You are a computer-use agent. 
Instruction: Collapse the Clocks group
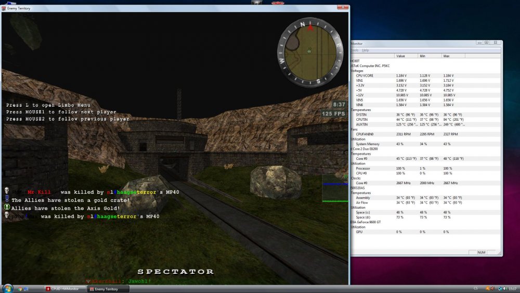tap(356, 178)
